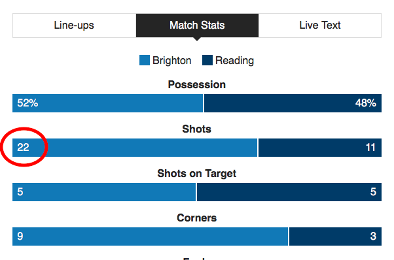Click Brighton's 9 corners bar
This screenshot has height=260, width=394.
[x=151, y=236]
